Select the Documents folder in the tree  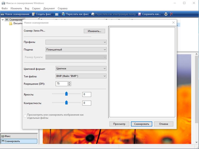16,23
